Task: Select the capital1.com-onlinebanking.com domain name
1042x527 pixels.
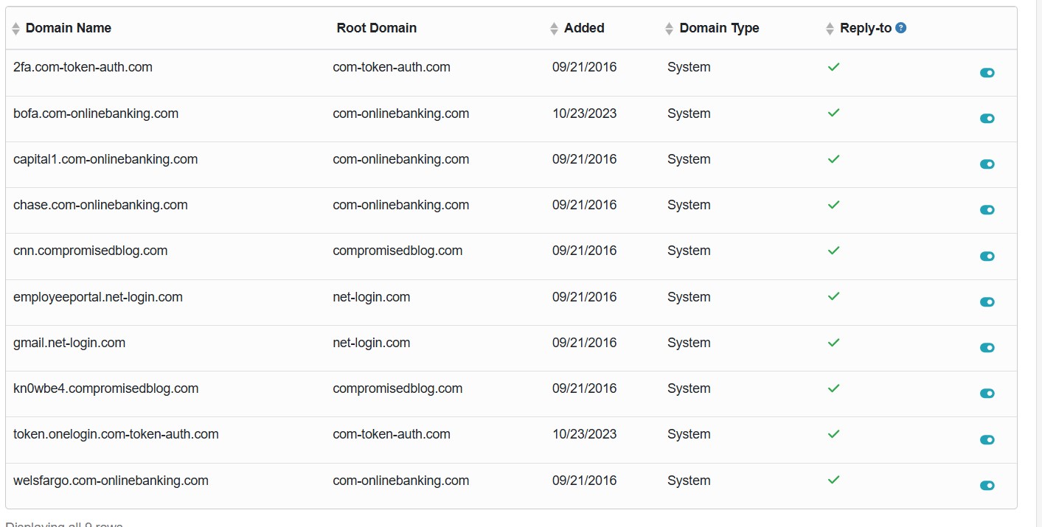Action: click(x=105, y=159)
